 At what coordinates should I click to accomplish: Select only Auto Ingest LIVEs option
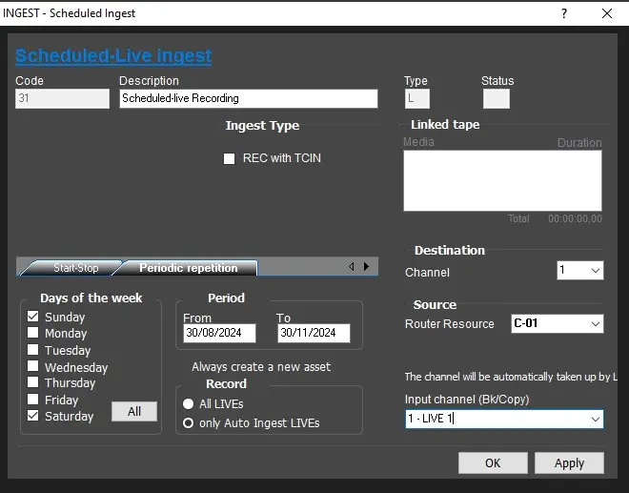[x=189, y=422]
